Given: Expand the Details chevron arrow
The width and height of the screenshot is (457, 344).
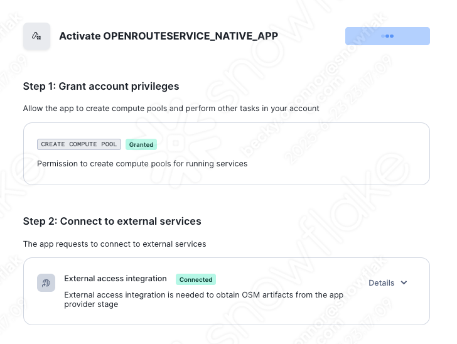Looking at the screenshot, I should pyautogui.click(x=404, y=282).
